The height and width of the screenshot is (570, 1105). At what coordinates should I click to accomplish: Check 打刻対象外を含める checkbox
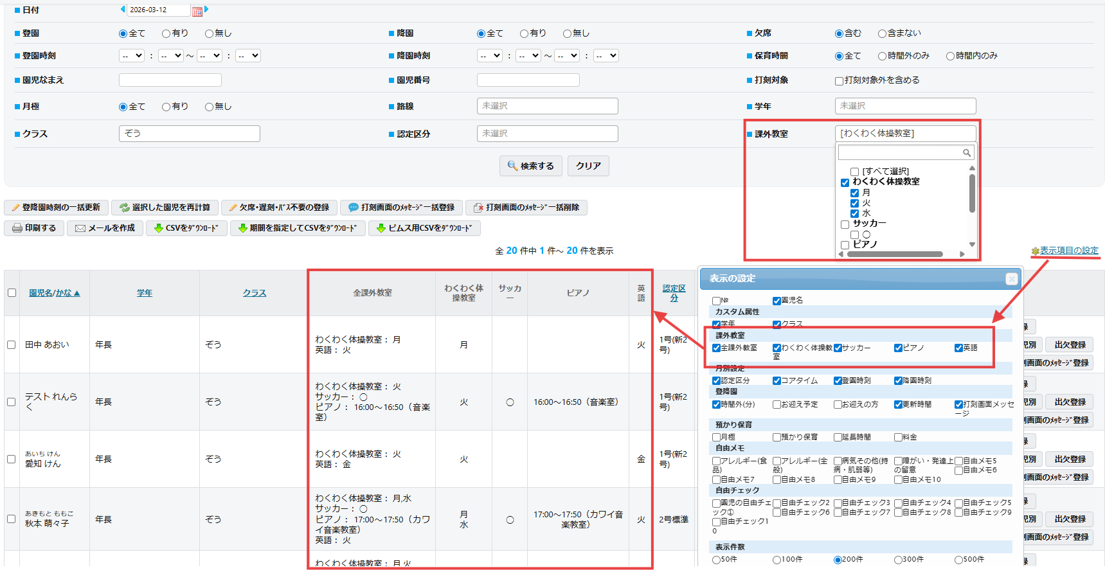coord(839,81)
